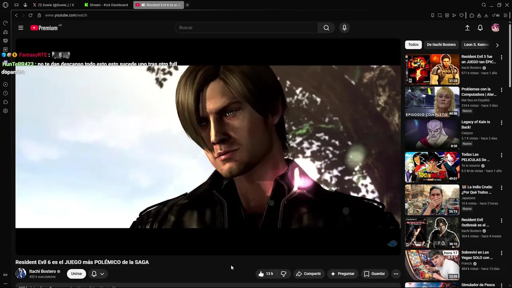Viewport: 512px width, 288px height.
Task: Open the account avatar menu
Action: pos(495,28)
